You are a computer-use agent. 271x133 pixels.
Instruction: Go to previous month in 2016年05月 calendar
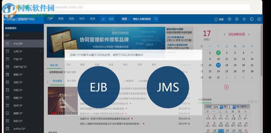224,35
